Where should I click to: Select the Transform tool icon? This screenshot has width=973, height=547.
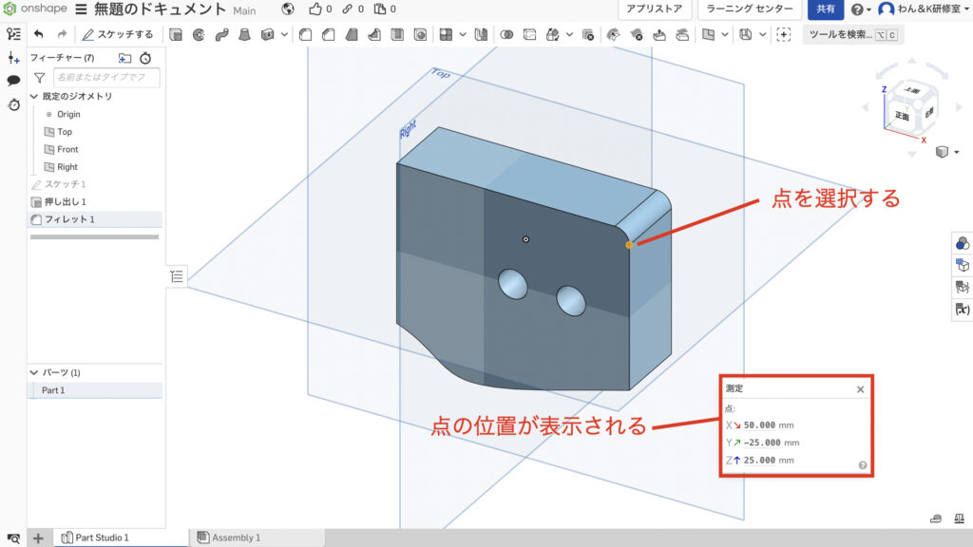[x=552, y=35]
